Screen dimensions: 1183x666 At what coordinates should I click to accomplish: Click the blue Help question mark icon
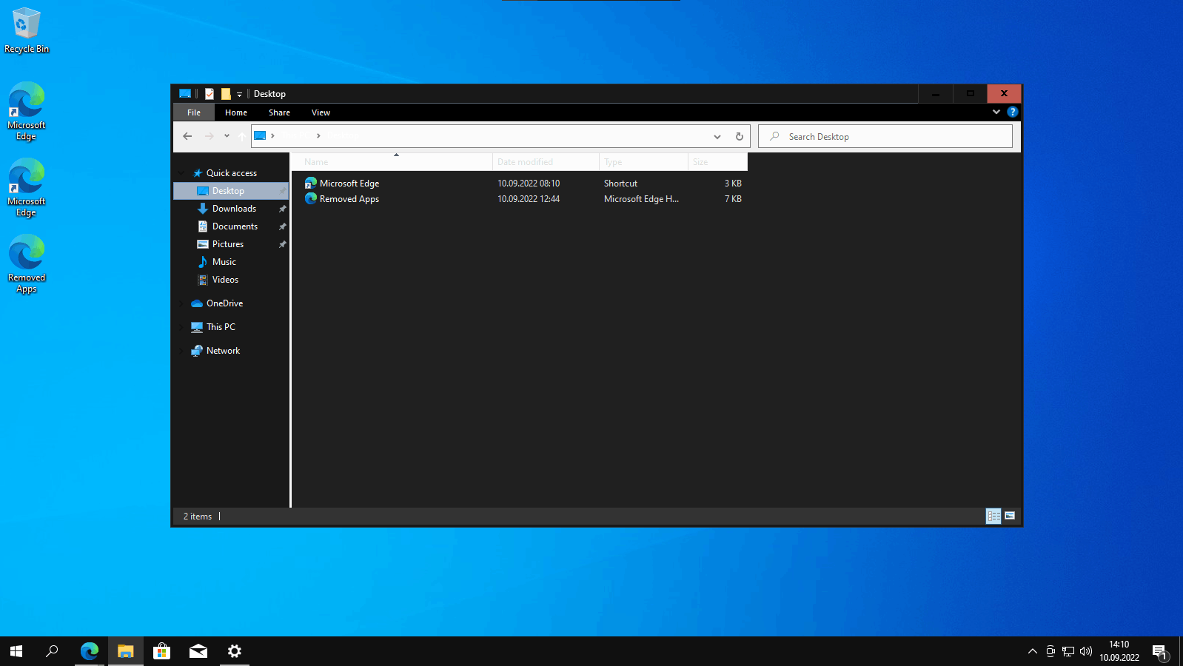coord(1013,112)
